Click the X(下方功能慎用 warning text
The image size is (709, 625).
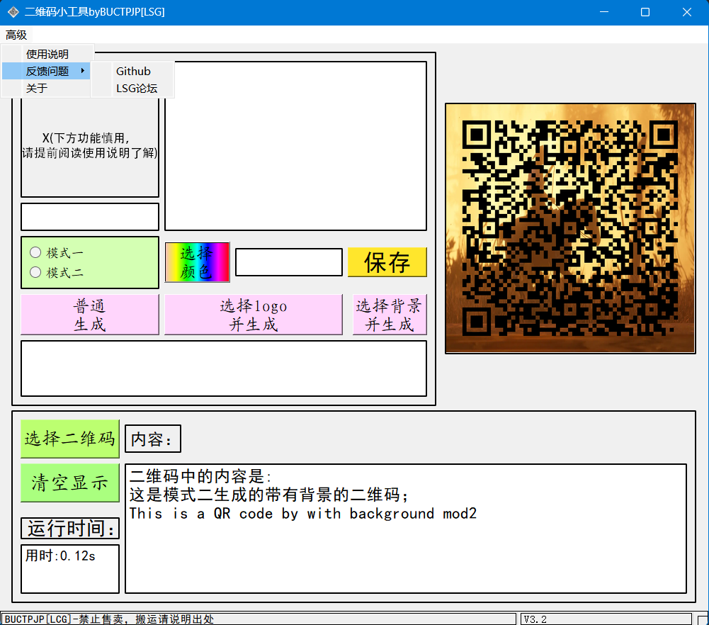pyautogui.click(x=90, y=145)
